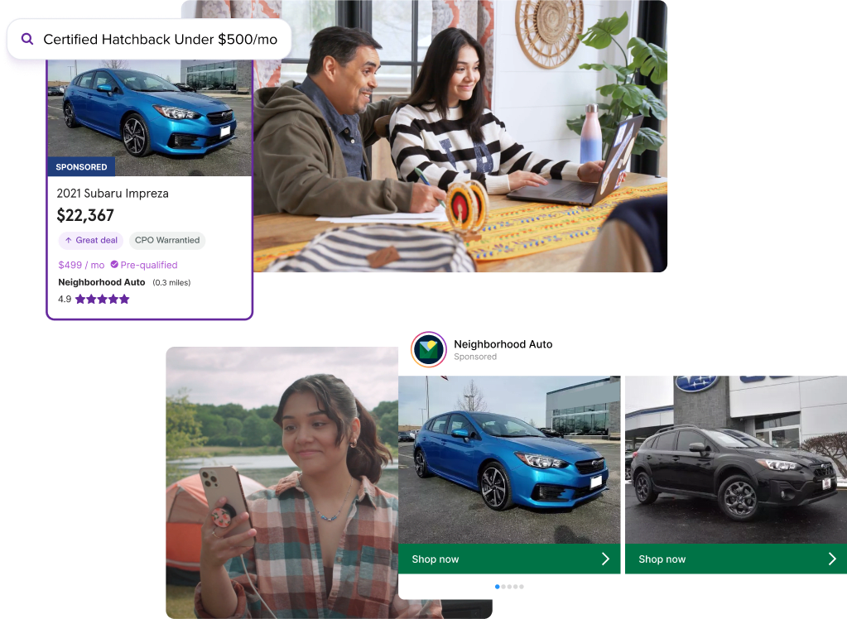Open the blue Impreza listing photo
The image size is (847, 619).
149,112
